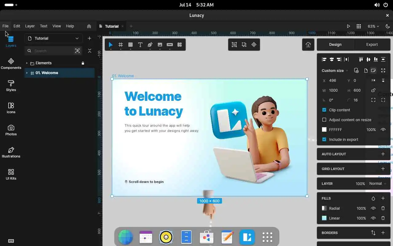Open the Edit menu
The width and height of the screenshot is (393, 246).
(17, 26)
